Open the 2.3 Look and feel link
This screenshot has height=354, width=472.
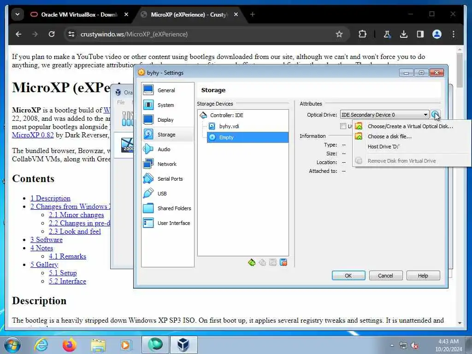point(75,231)
